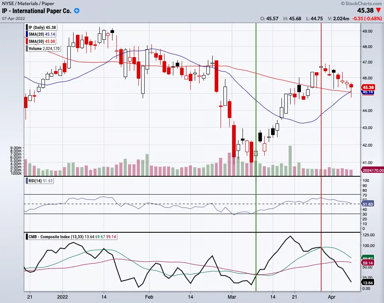Click the 07-Apr-2022 date text
The width and height of the screenshot is (384, 303).
point(13,18)
